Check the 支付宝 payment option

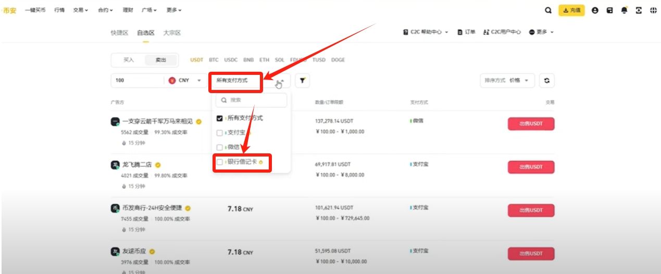pyautogui.click(x=220, y=133)
